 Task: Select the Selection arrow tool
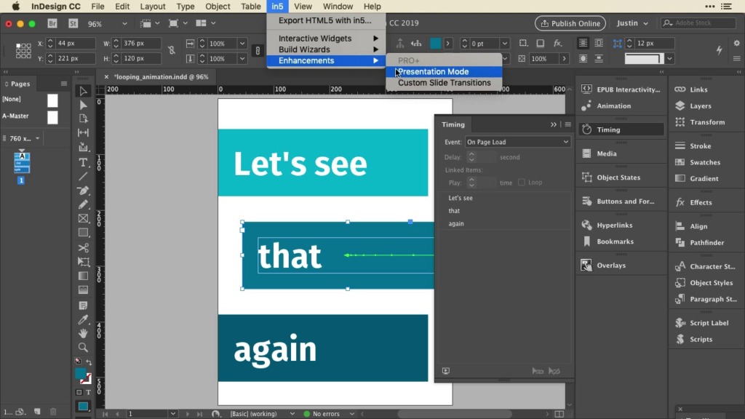[x=83, y=91]
